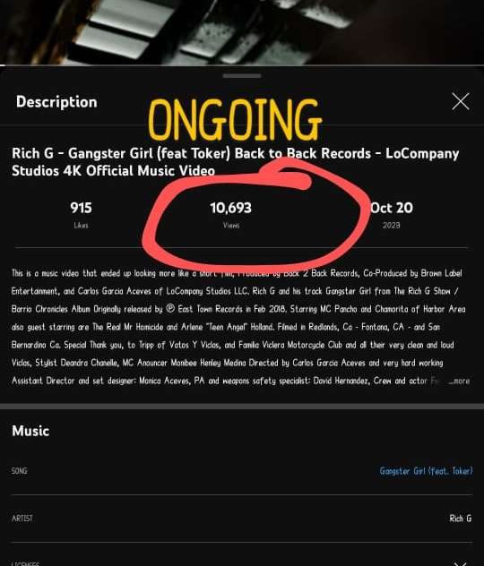
Task: Open the Gangster Girl (feat. Toker) song link
Action: click(x=426, y=471)
